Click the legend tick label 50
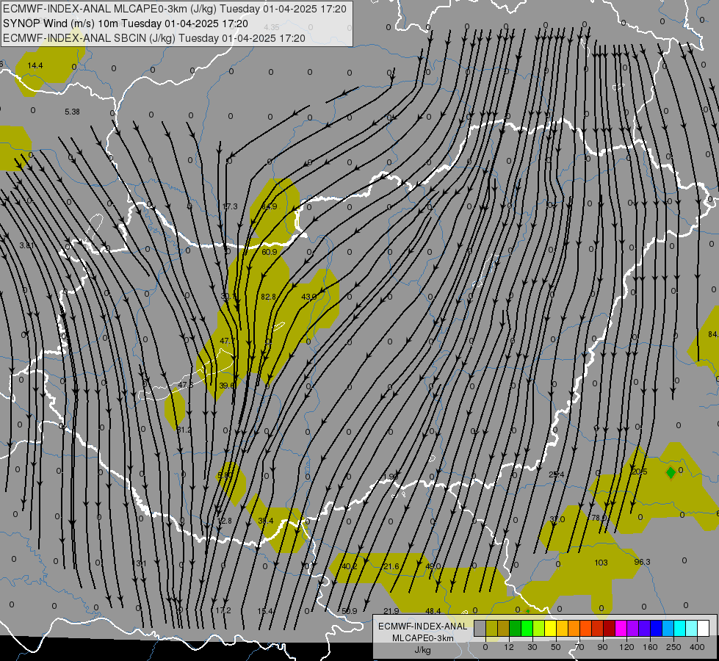This screenshot has width=719, height=661. coord(555,647)
